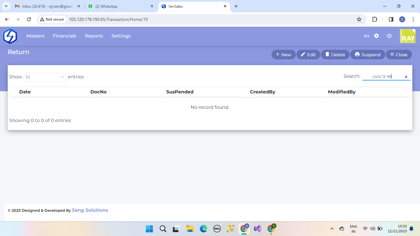Expand the Chrome tab search chevron
This screenshot has height=236, width=420.
click(6, 6)
